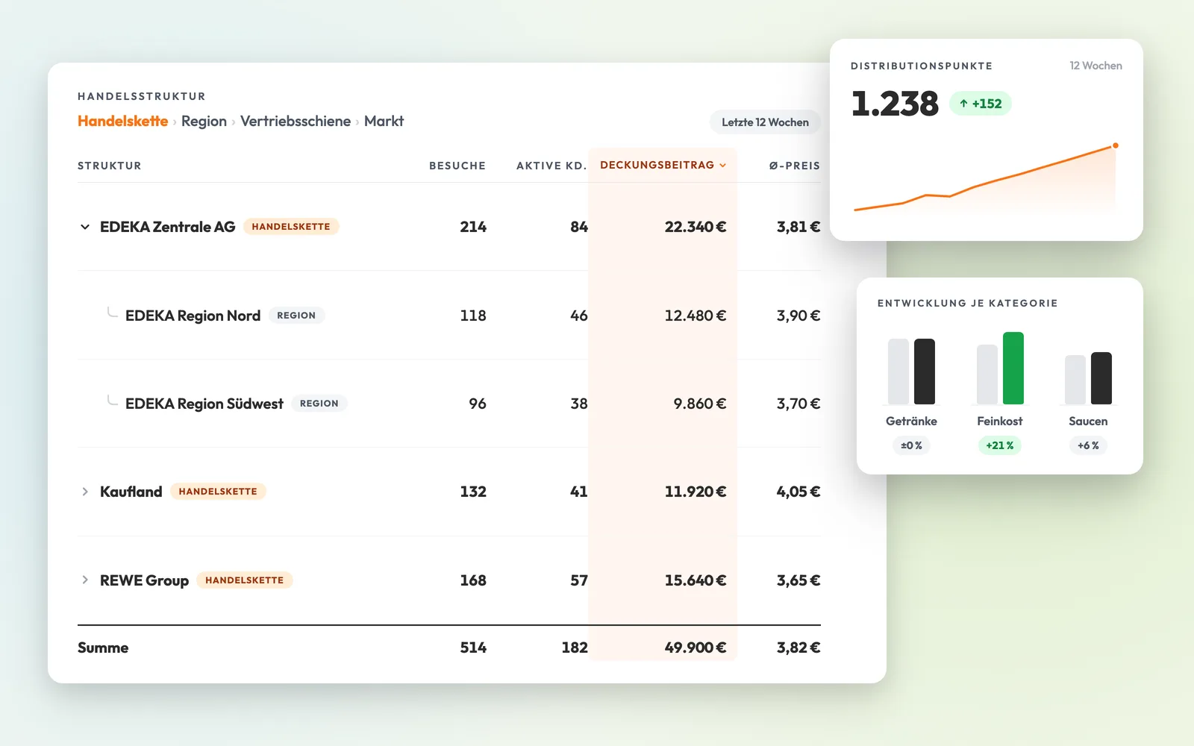Click the 3,90 € price for EDEKA Region Nord
The image size is (1194, 746).
798,316
